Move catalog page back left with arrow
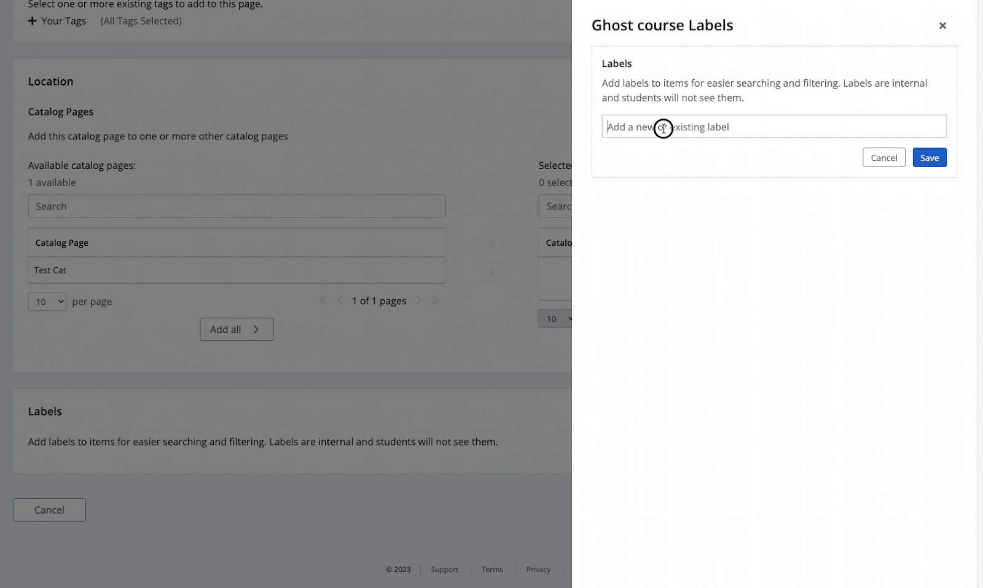 click(491, 273)
